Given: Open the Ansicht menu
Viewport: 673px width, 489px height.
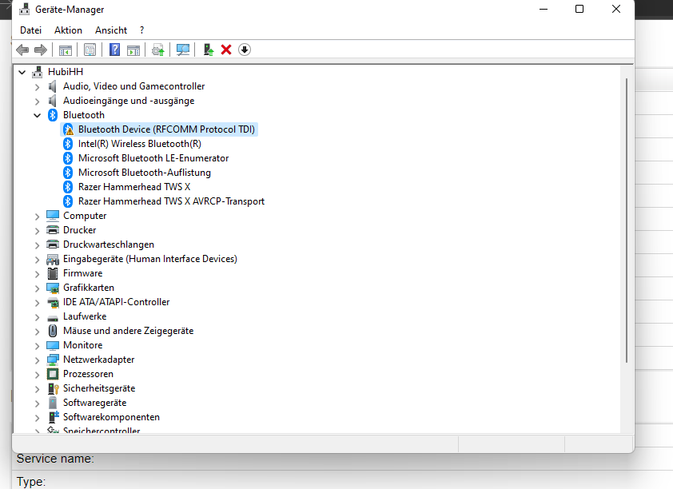Looking at the screenshot, I should click(x=111, y=30).
